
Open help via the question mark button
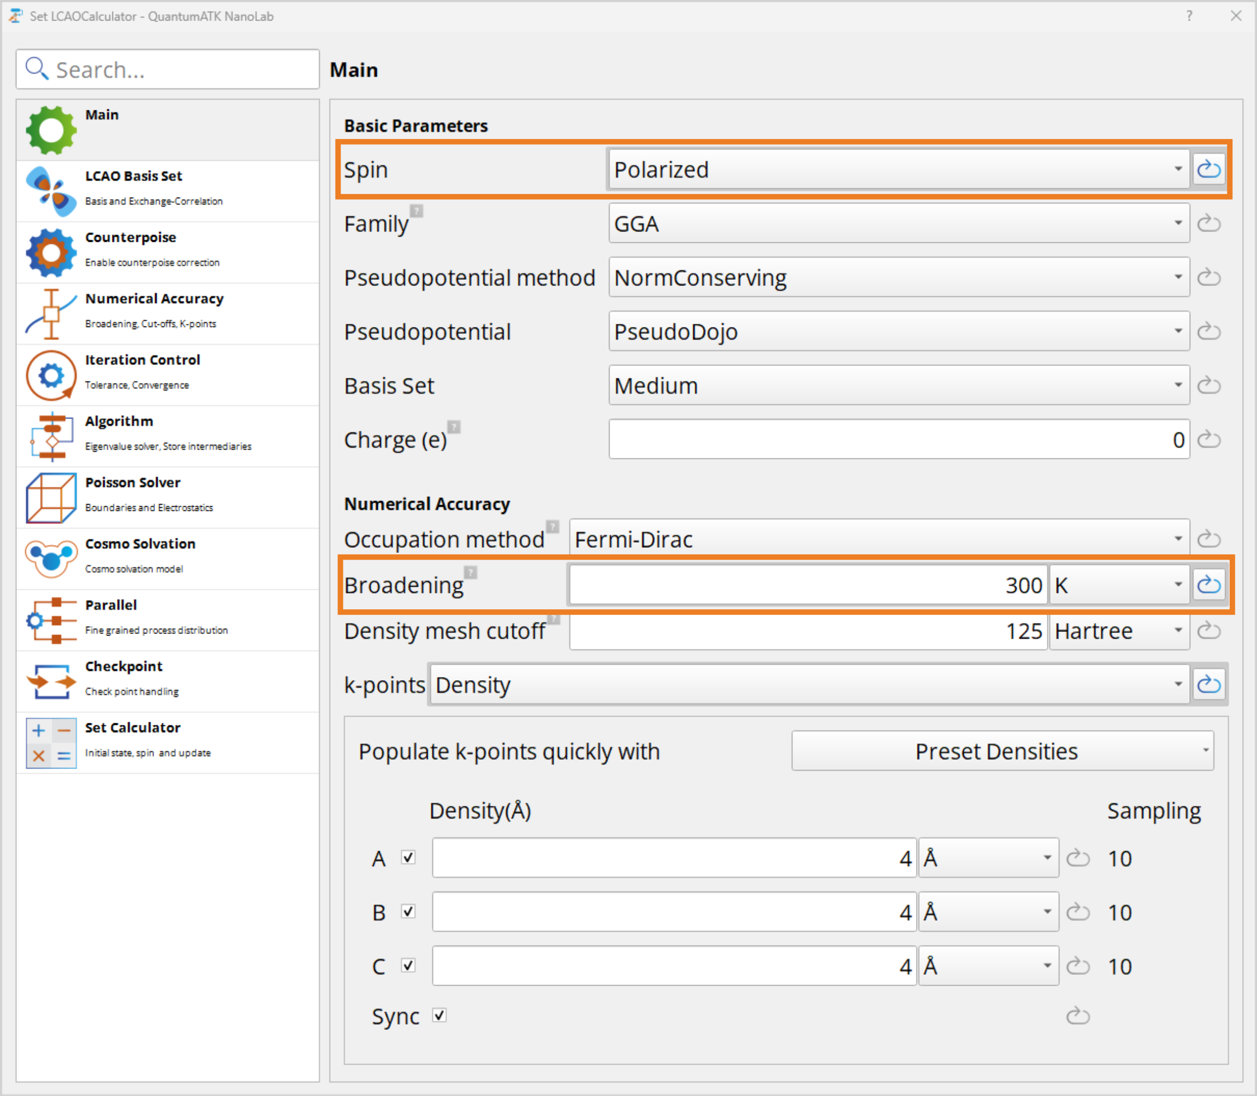(1189, 16)
